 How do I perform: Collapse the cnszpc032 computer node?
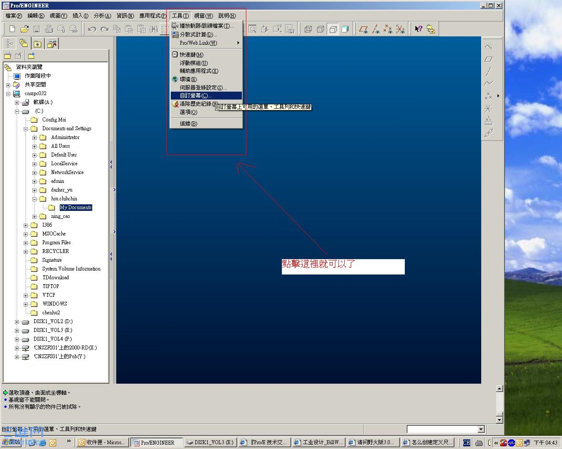tap(8, 93)
